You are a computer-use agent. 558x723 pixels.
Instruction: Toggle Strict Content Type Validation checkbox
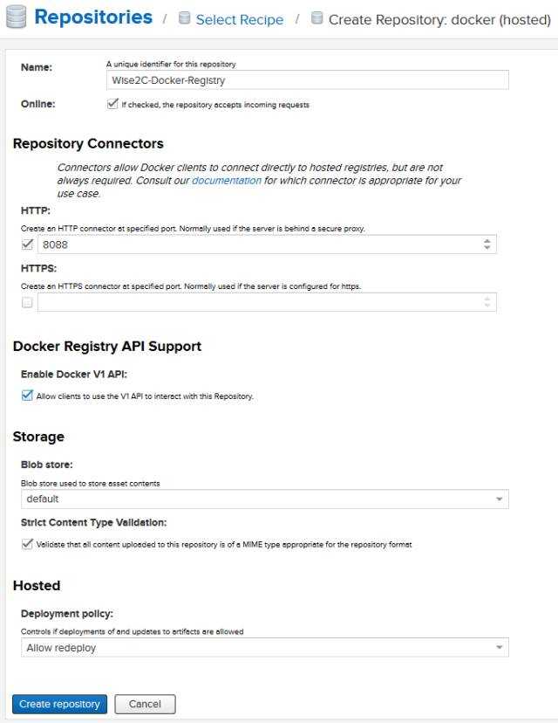click(x=27, y=543)
